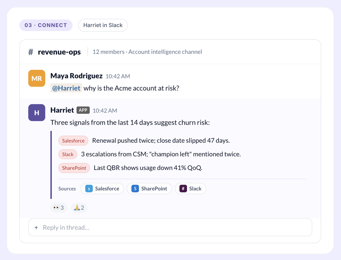Click the red Salesforce signal tag
The width and height of the screenshot is (341, 260).
[x=73, y=141]
